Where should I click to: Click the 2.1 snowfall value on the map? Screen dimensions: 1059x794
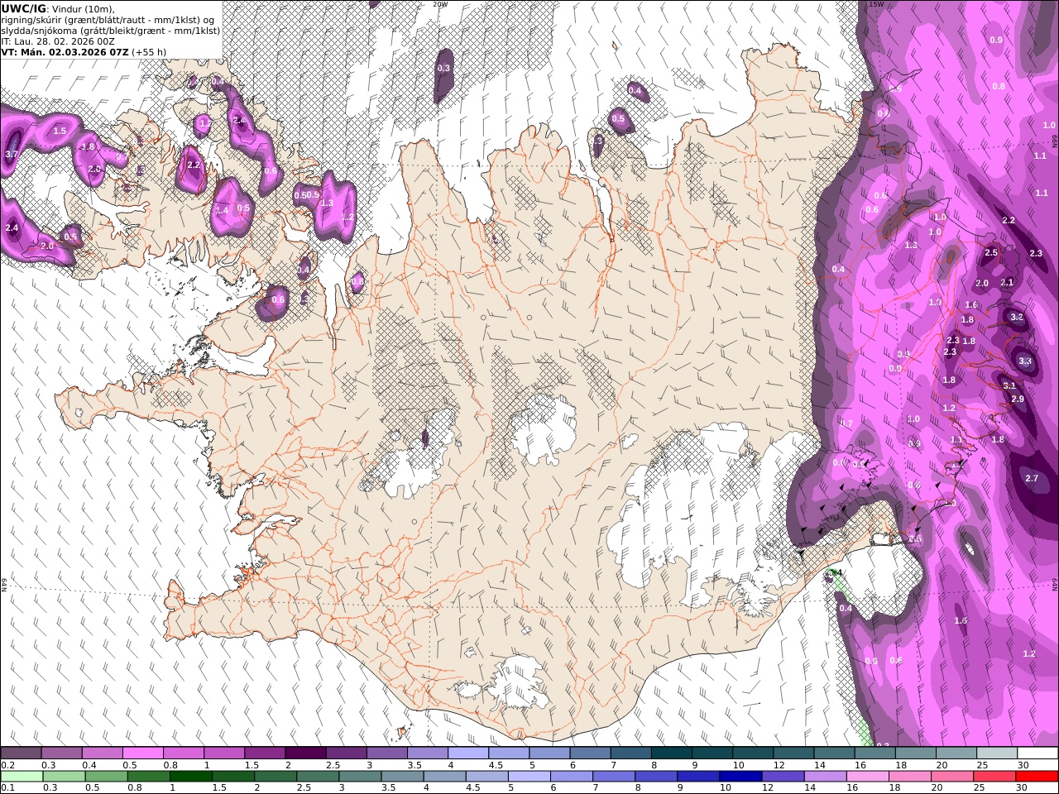point(1007,283)
